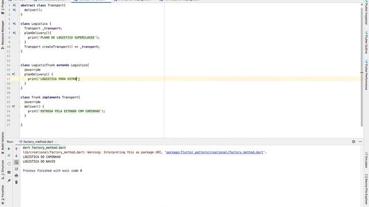
Task: Click override gutter icon on line 16
Action: coord(14,74)
